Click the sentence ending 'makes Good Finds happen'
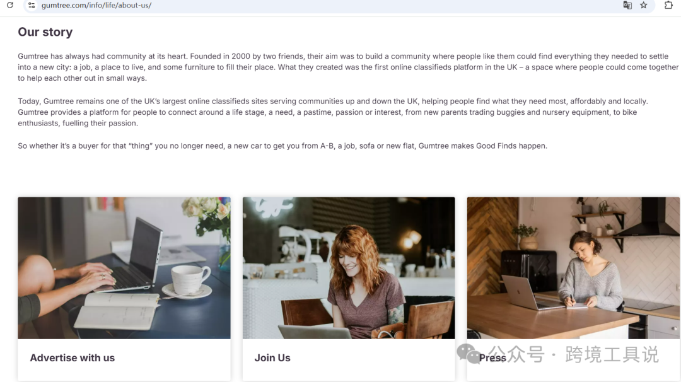The height and width of the screenshot is (382, 681). [282, 146]
